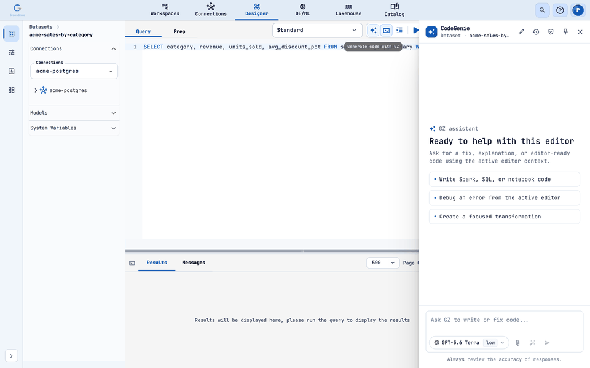This screenshot has width=590, height=368.
Task: Switch to the Results tab
Action: point(157,263)
